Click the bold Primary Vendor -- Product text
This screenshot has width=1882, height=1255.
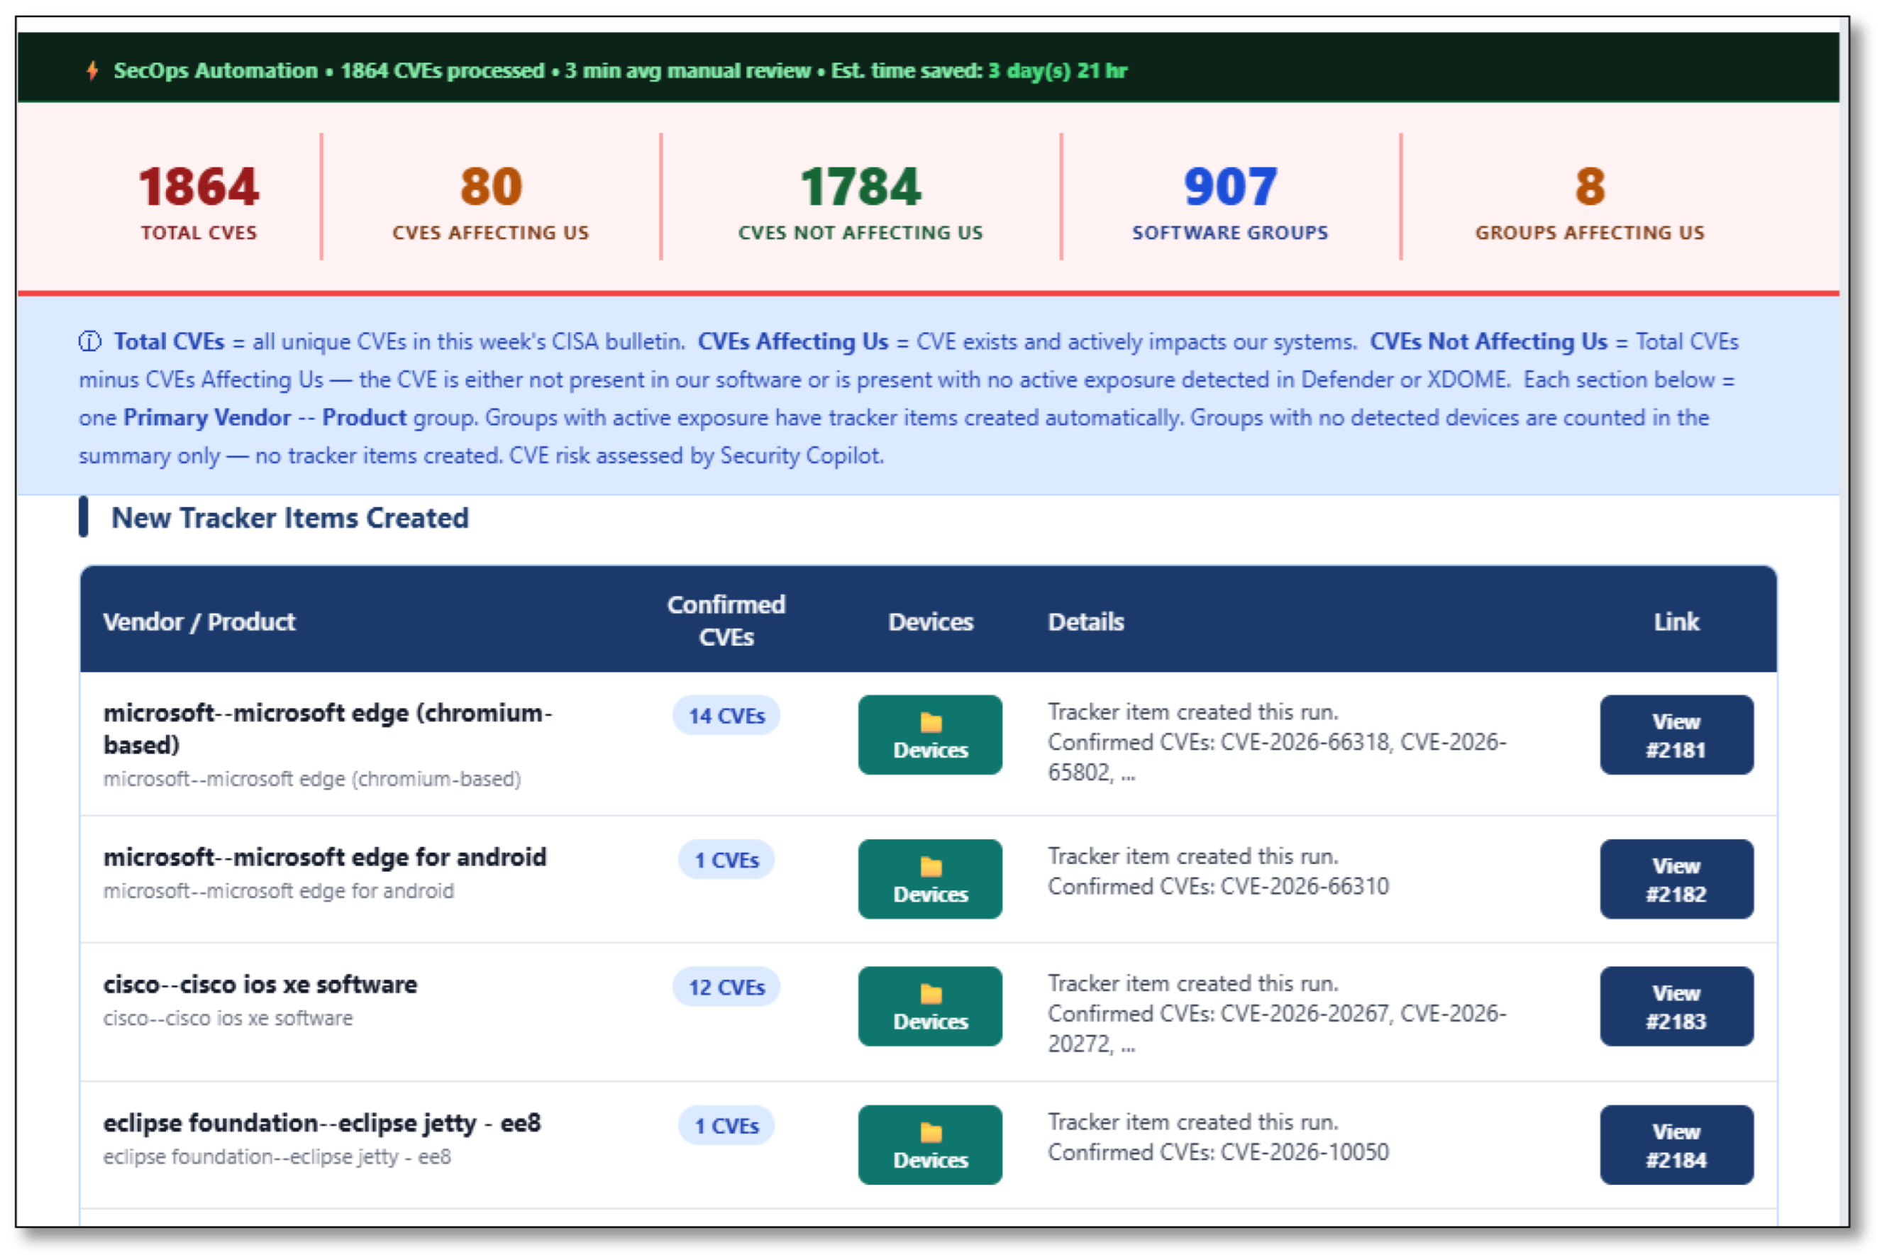265,418
